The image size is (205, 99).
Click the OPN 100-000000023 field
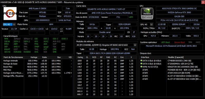(x=43, y=20)
